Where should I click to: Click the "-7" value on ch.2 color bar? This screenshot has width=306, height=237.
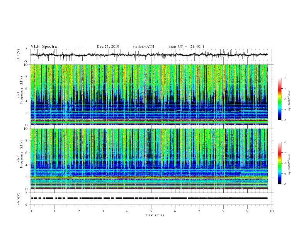[x=285, y=184]
